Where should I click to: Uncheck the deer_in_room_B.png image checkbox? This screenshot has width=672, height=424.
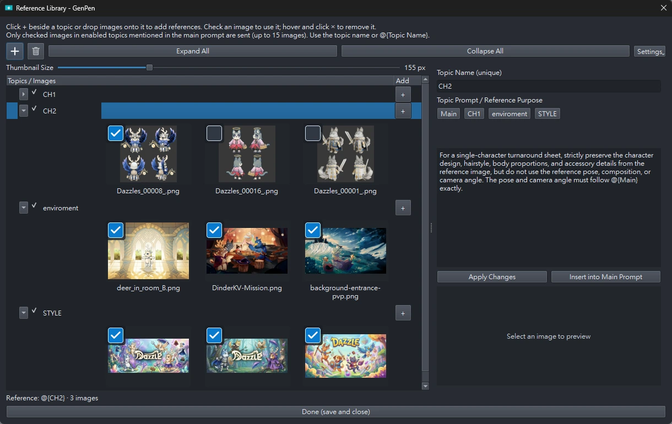point(116,230)
